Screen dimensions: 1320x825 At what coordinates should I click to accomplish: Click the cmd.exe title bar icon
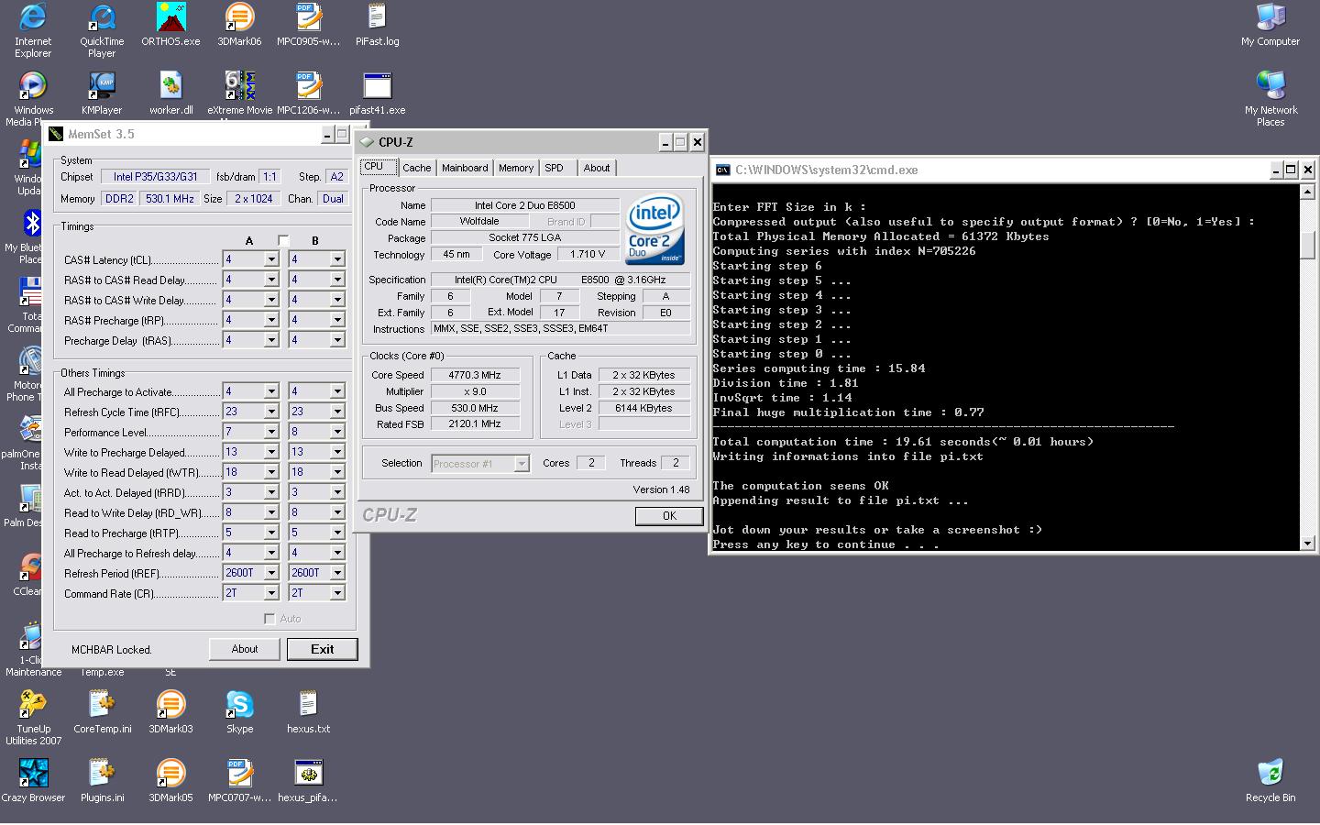tap(722, 170)
